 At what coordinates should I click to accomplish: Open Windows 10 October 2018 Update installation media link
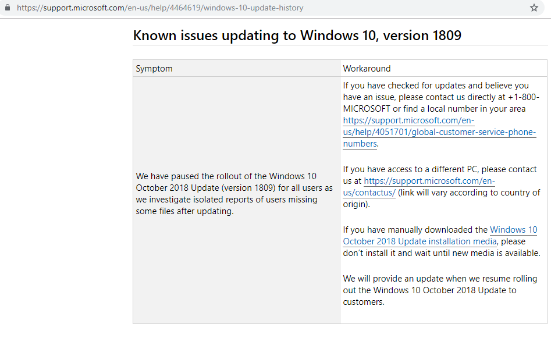(440, 236)
